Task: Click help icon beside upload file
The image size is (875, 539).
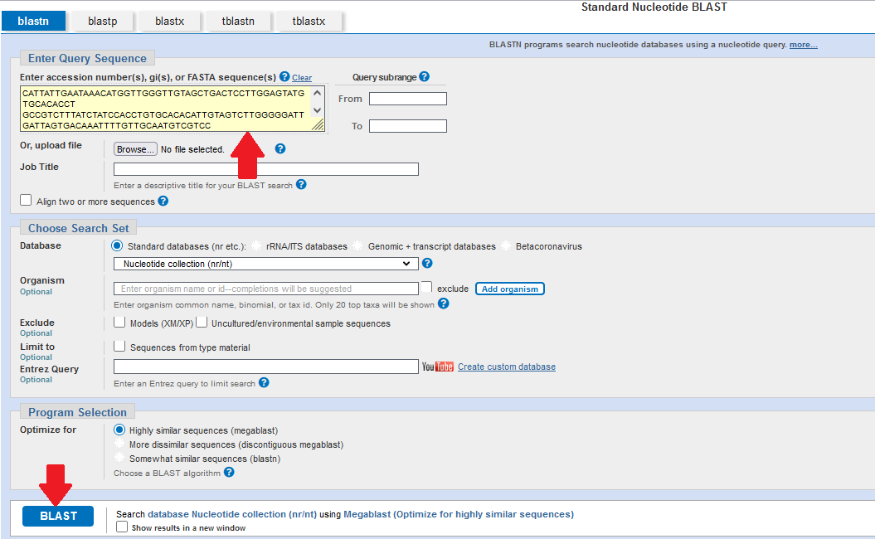Action: (280, 148)
